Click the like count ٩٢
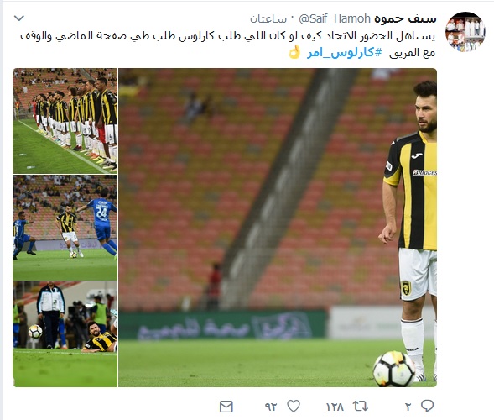 (271, 407)
